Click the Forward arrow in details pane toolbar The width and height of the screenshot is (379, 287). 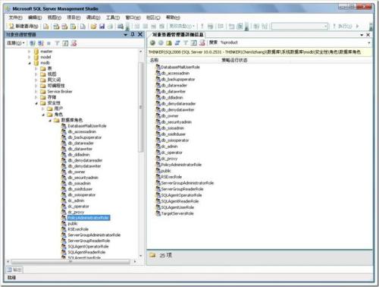point(161,43)
